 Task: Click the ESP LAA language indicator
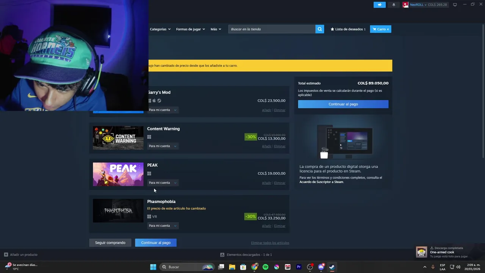[x=443, y=267]
